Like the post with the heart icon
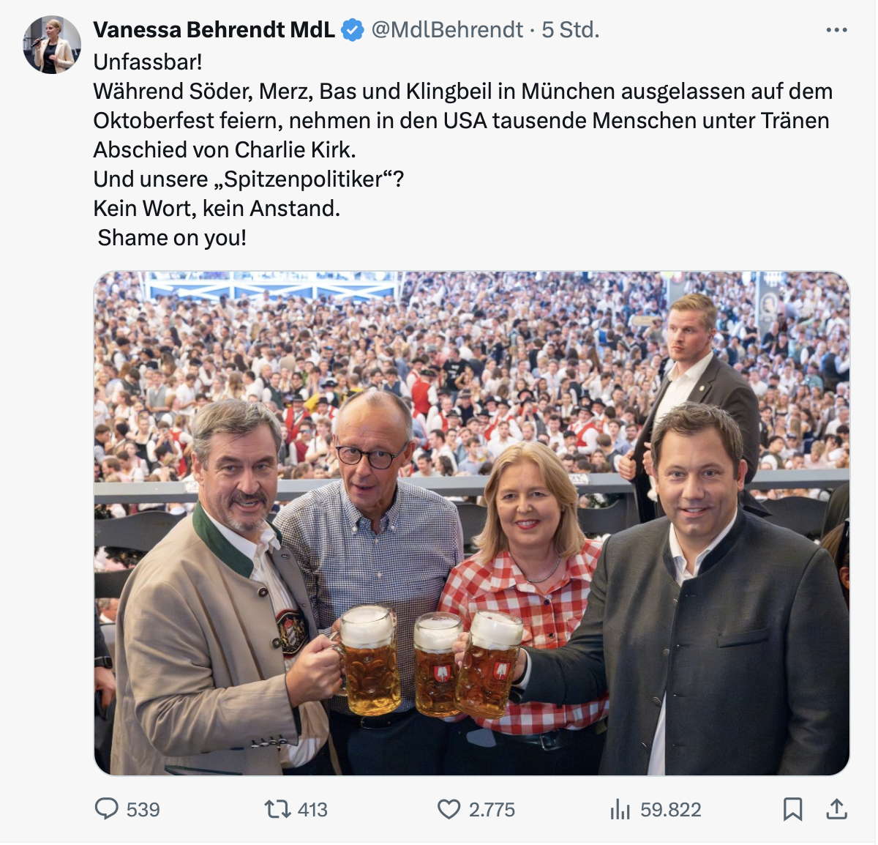This screenshot has height=845, width=878. click(449, 808)
